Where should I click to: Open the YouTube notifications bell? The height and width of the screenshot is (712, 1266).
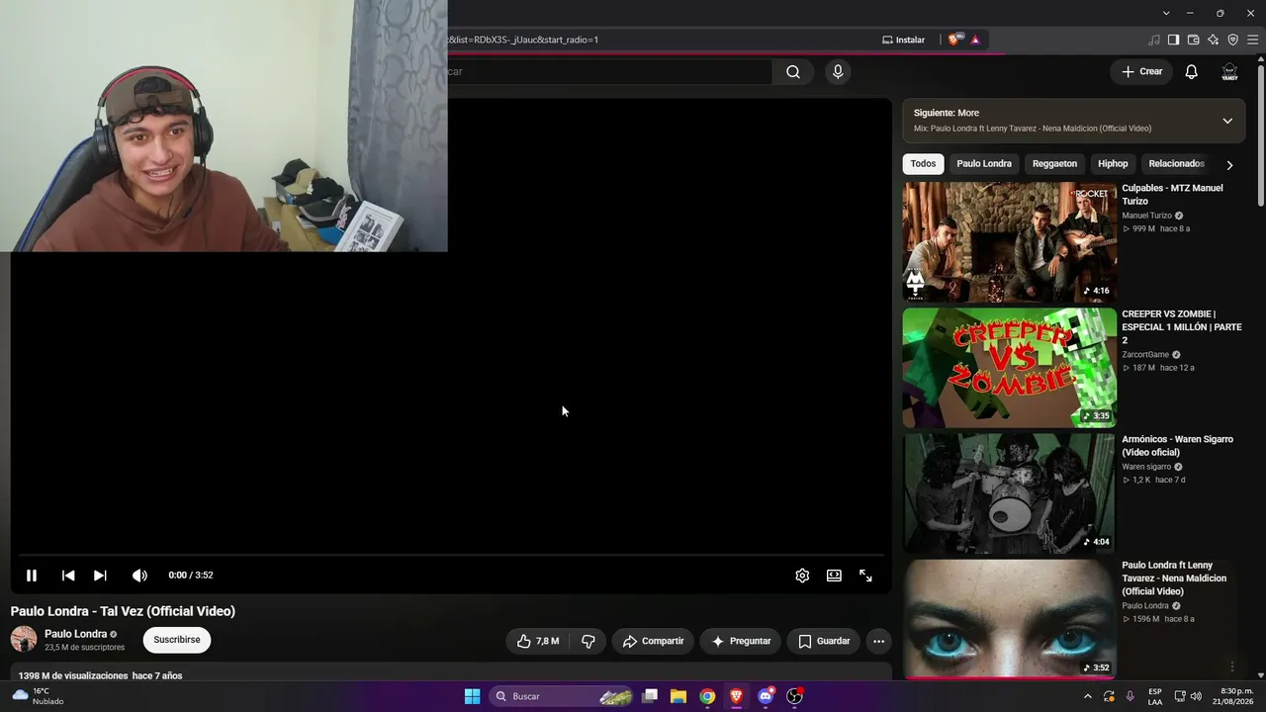(x=1192, y=71)
